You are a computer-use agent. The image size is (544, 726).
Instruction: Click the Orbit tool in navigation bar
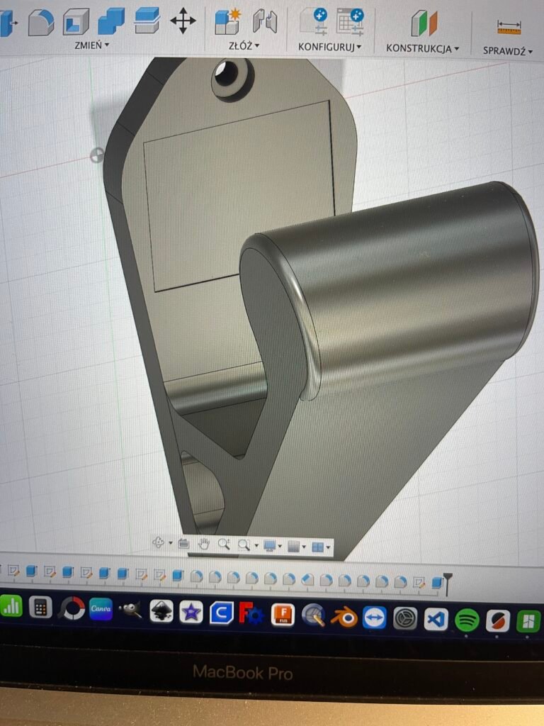[159, 544]
